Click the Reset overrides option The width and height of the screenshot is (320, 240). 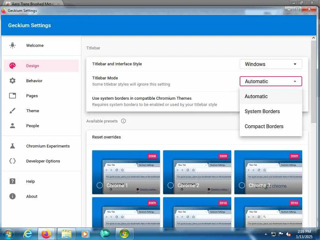pos(197,137)
